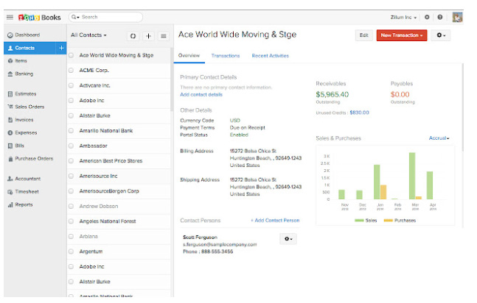Open the Zilum Inc organization dropdown
The width and height of the screenshot is (477, 303).
tap(403, 18)
